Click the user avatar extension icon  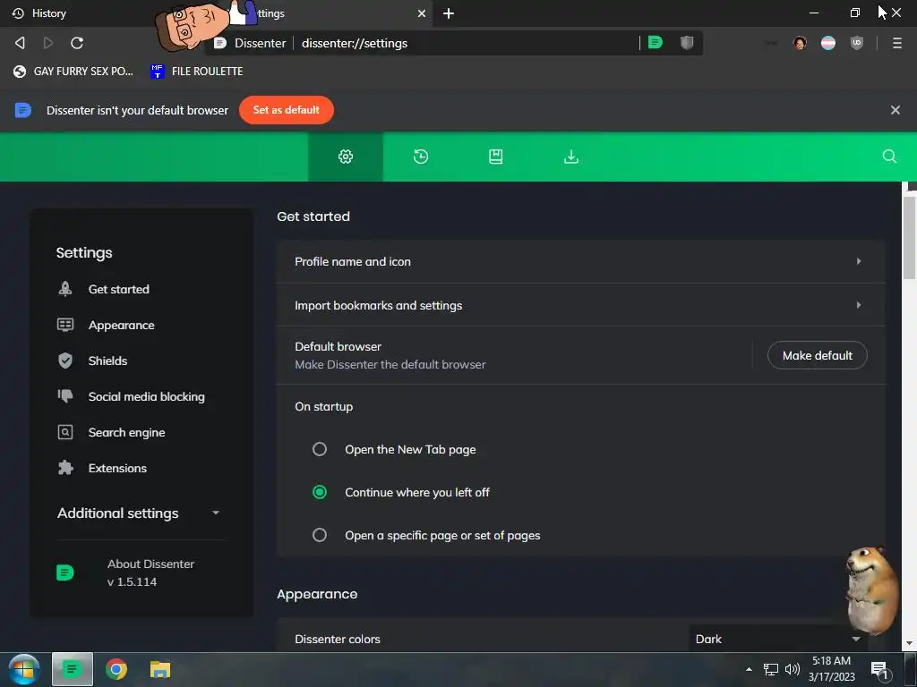pyautogui.click(x=800, y=43)
